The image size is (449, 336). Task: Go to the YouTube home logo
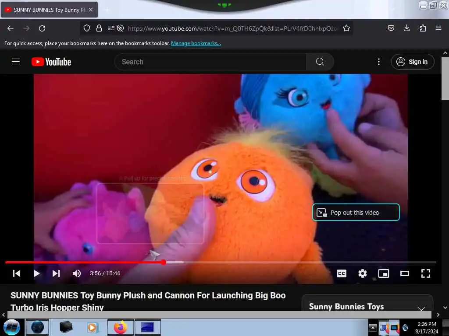pos(51,62)
